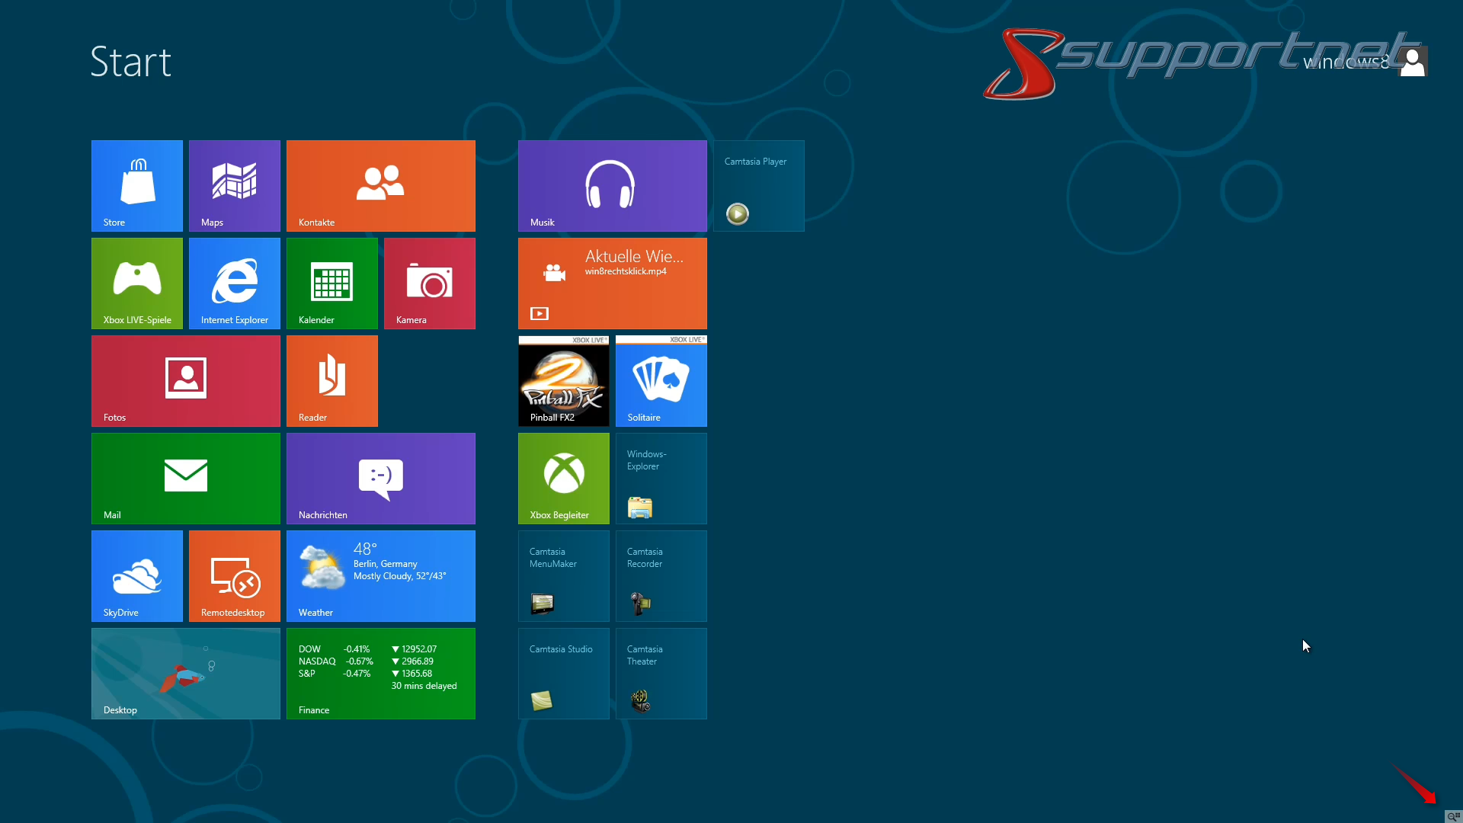Open the Fotos tile

click(186, 381)
